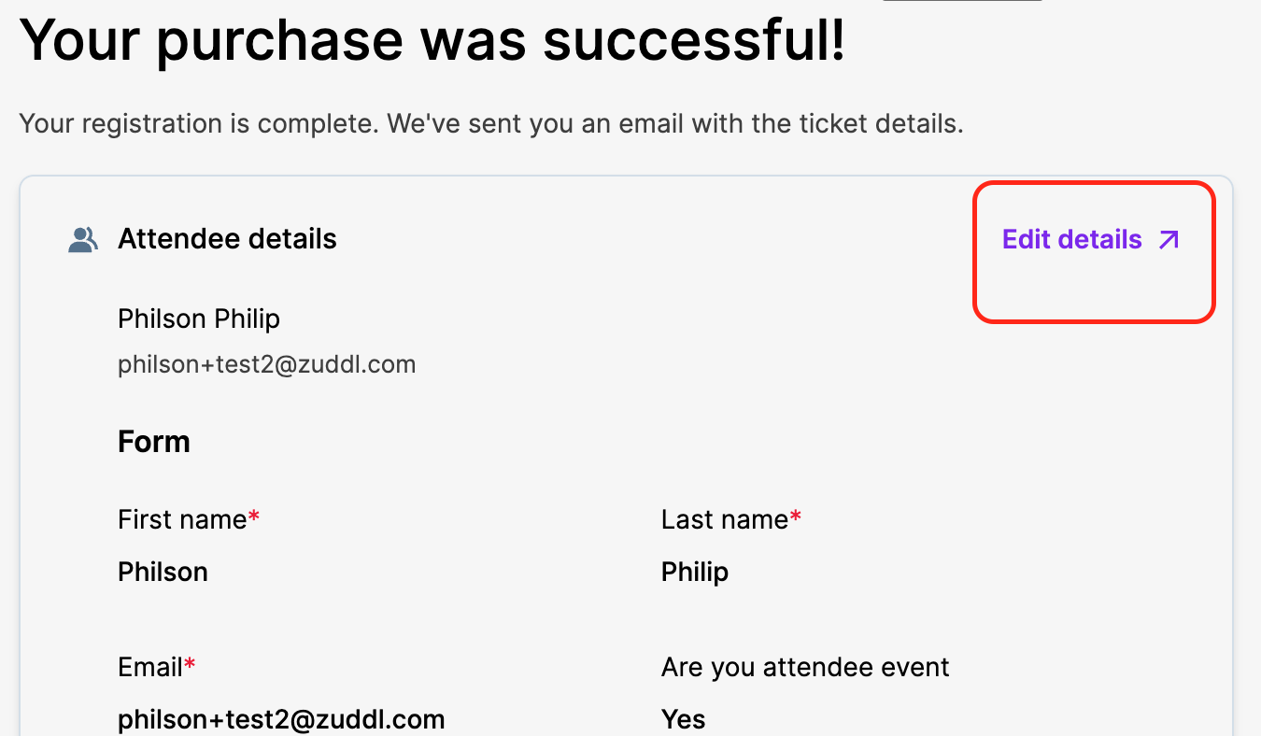Click the attendee name Philson Philip
The width and height of the screenshot is (1261, 736).
(199, 318)
